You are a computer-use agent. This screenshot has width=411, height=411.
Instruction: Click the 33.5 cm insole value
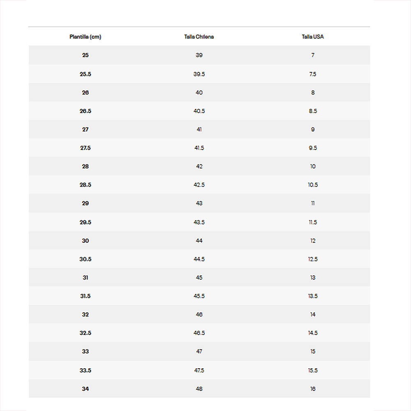(85, 370)
